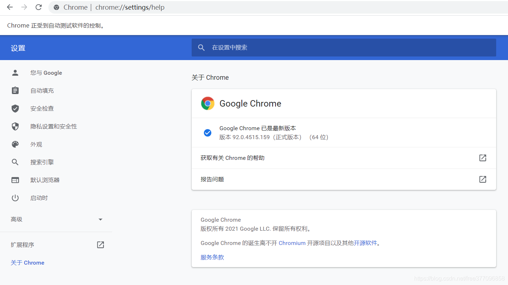
Task: Open the 服务条款 link
Action: tap(212, 257)
